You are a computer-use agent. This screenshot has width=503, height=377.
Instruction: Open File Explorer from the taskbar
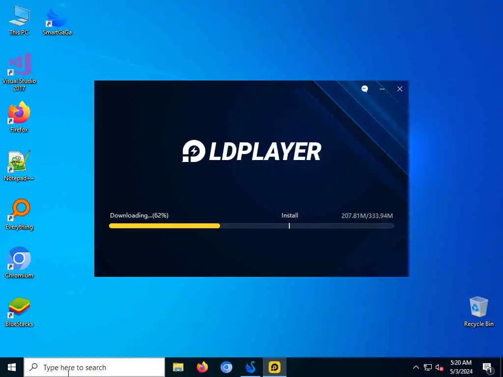tap(178, 367)
